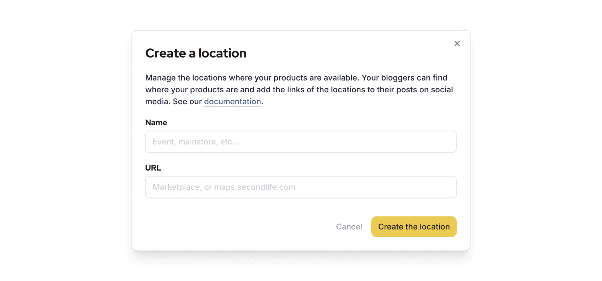The height and width of the screenshot is (281, 602).
Task: Click the Event, mainstore, etc... placeholder box
Action: [x=301, y=142]
